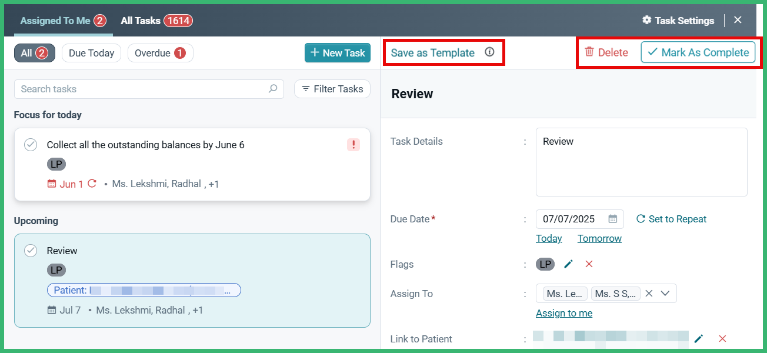Remove linked patient with red X icon
The image size is (767, 353).
[x=722, y=338]
